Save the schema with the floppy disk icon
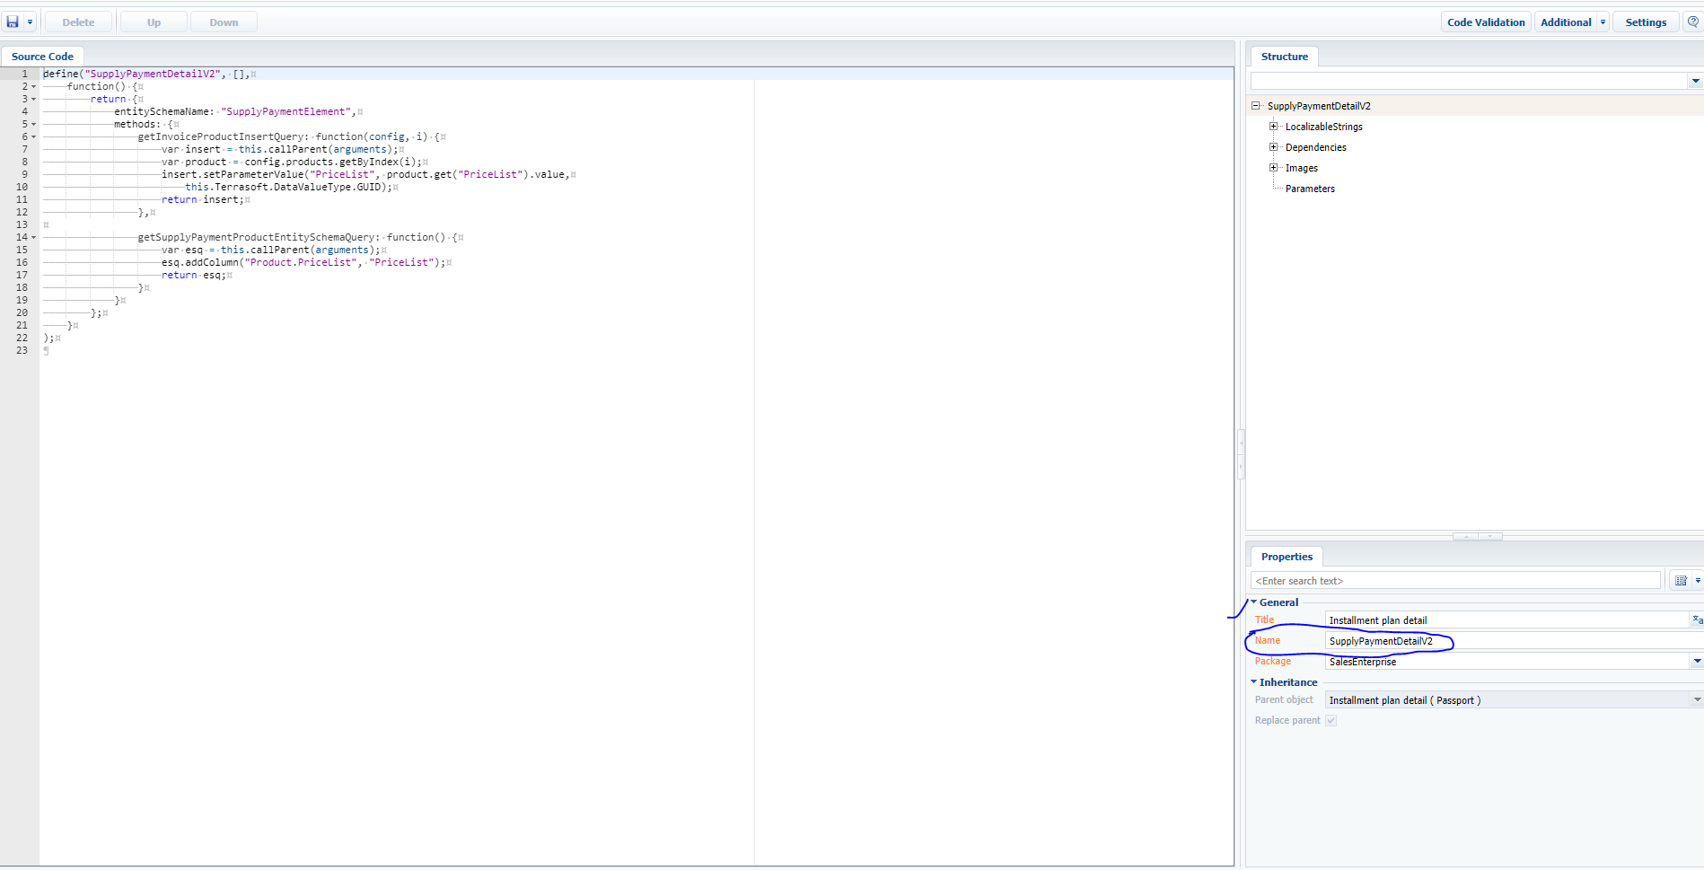 pyautogui.click(x=13, y=22)
